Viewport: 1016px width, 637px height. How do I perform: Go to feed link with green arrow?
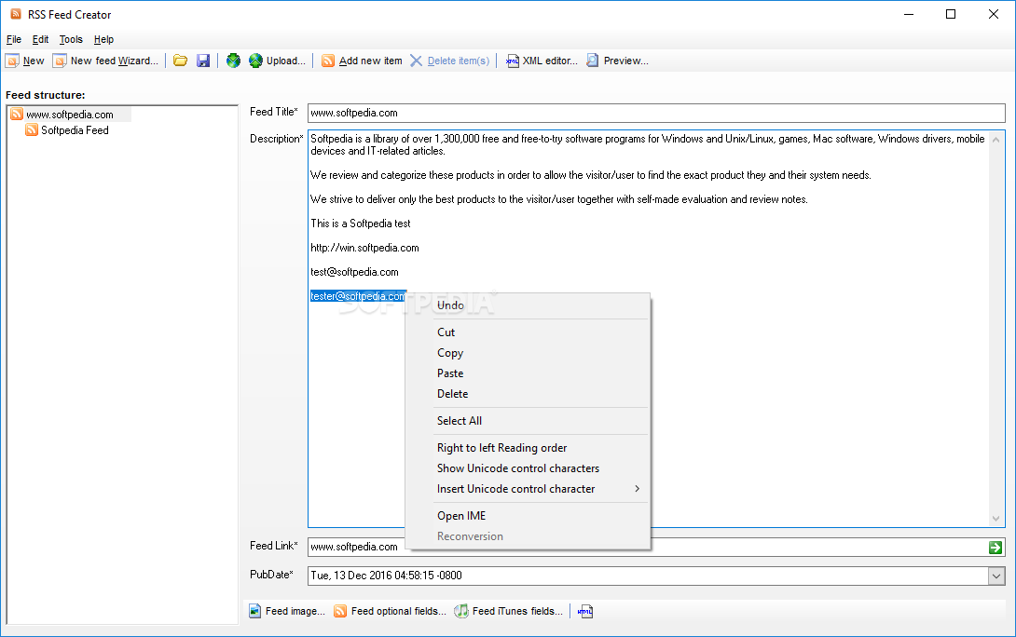995,548
